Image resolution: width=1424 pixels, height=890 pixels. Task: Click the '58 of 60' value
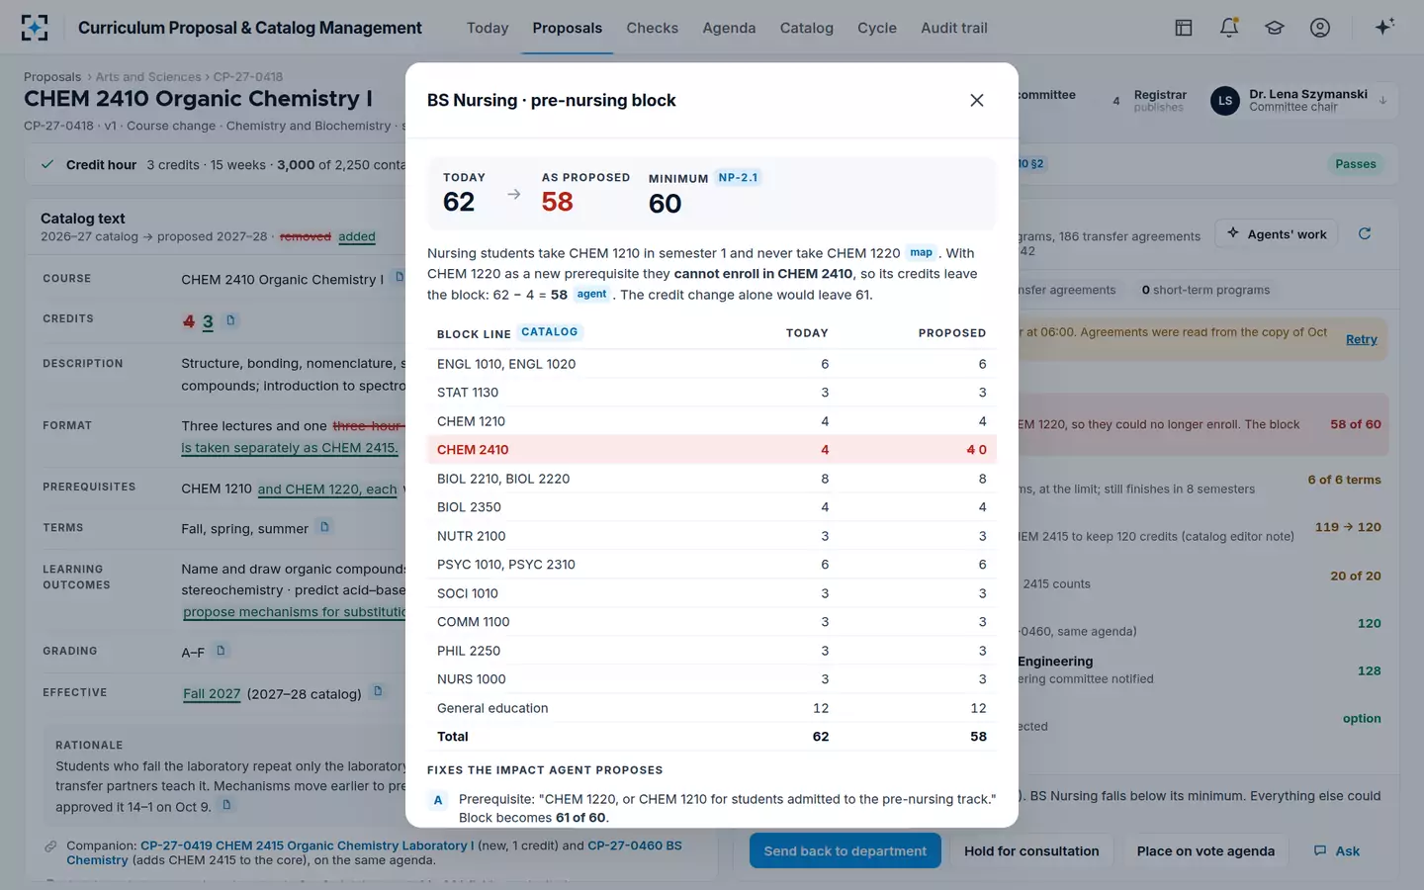click(1355, 424)
